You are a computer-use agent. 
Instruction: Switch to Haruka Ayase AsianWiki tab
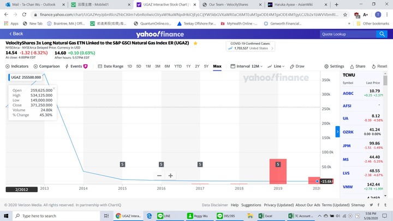click(297, 4)
